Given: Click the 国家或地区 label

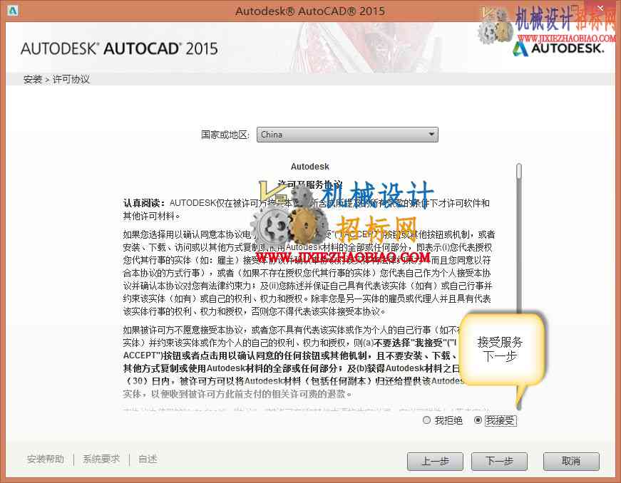Looking at the screenshot, I should (225, 135).
